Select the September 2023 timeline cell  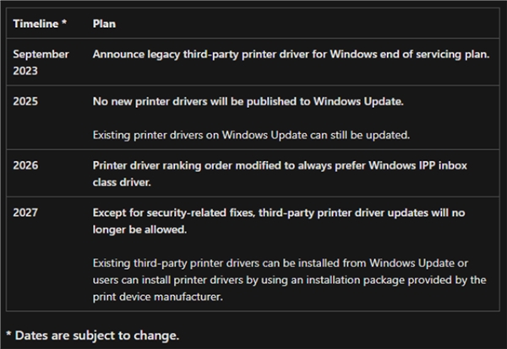pos(41,61)
